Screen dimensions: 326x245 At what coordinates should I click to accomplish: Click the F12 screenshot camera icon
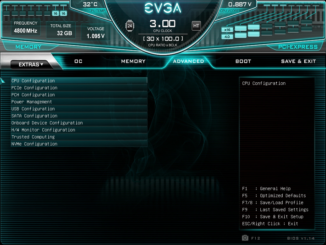click(x=245, y=238)
